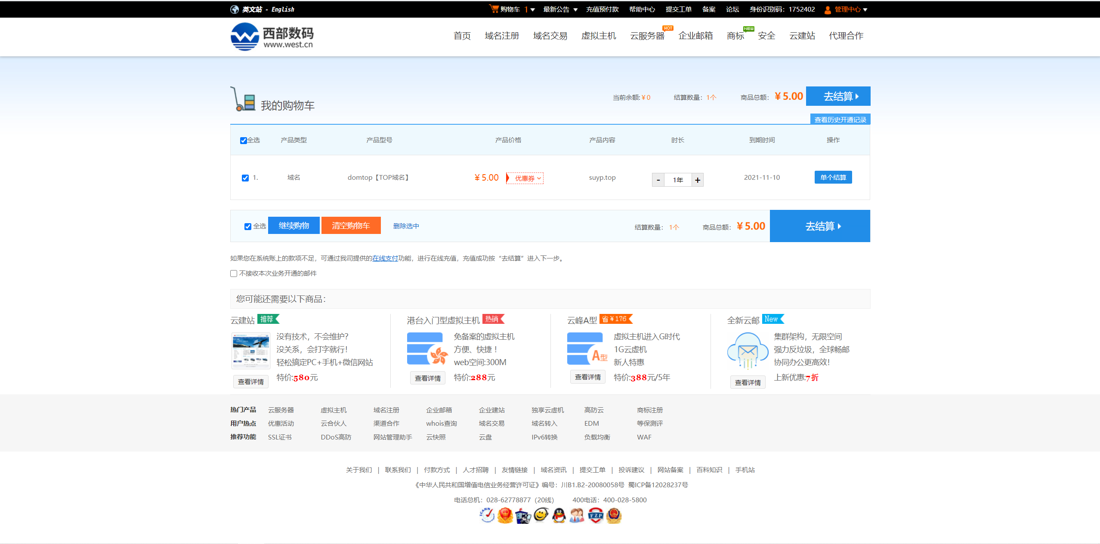1100x544 pixels.
Task: Click the yellow smiley headset support icon
Action: click(541, 514)
